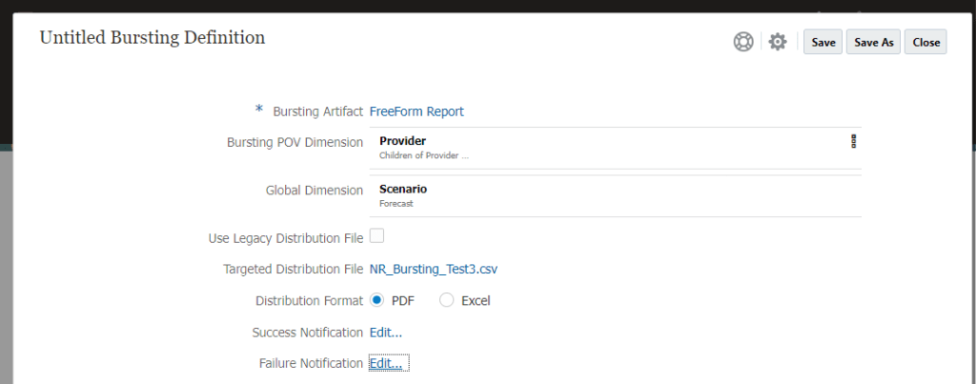976x384 pixels.
Task: Select the PDF distribution format
Action: point(376,300)
